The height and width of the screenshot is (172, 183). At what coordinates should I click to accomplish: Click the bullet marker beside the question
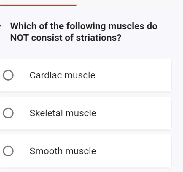0,26
